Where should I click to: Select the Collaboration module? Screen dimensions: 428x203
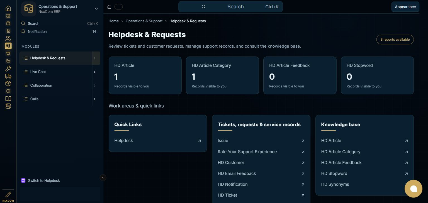click(56, 85)
